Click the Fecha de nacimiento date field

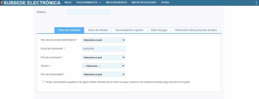(103, 49)
